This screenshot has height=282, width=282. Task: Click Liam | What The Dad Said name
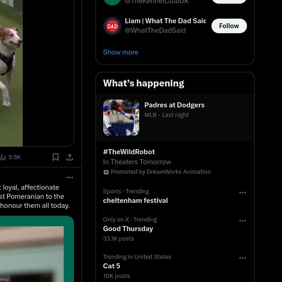pyautogui.click(x=166, y=21)
